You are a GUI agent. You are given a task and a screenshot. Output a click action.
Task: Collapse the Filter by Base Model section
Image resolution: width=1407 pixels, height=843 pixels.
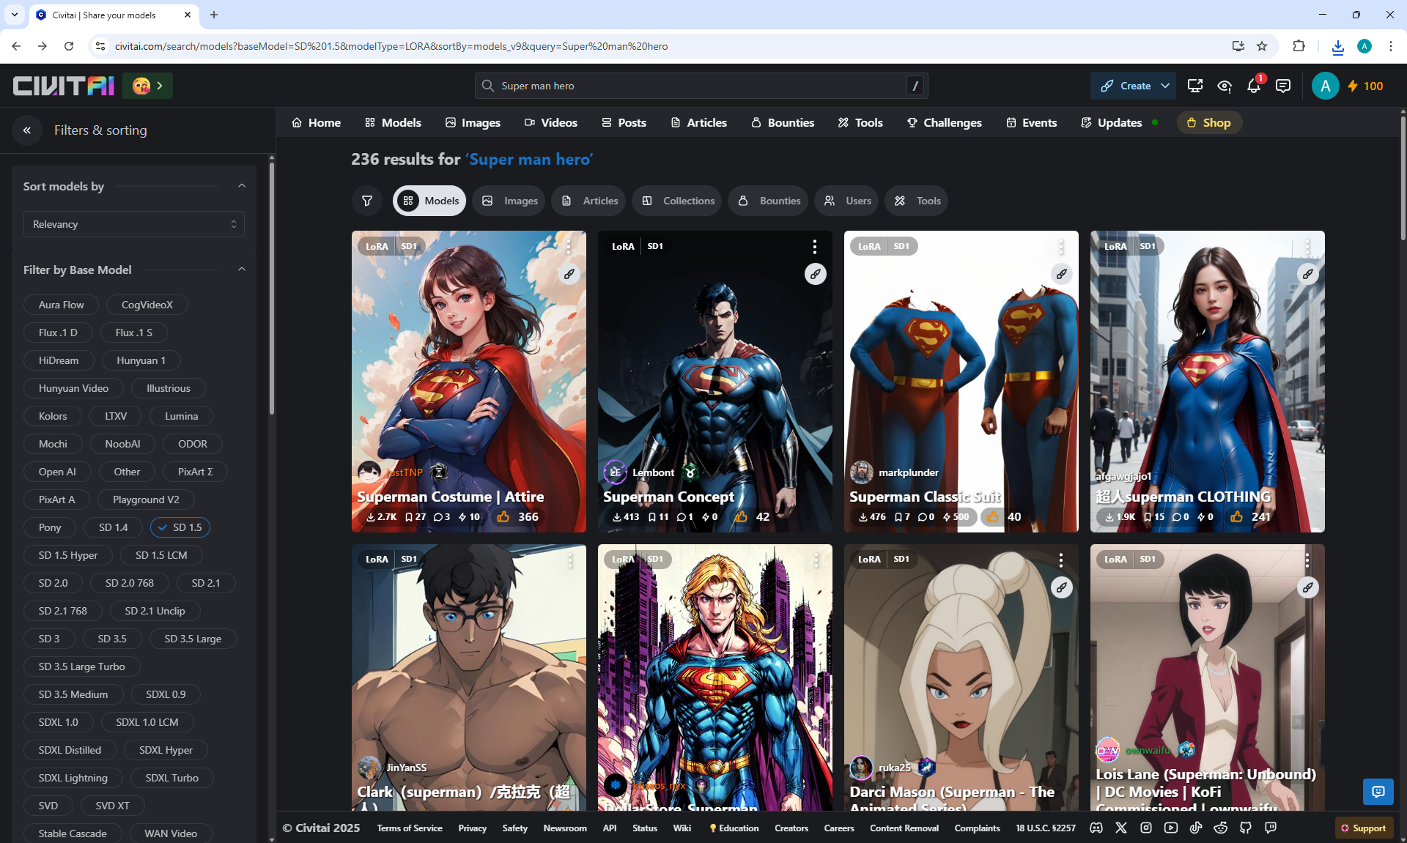pyautogui.click(x=241, y=270)
